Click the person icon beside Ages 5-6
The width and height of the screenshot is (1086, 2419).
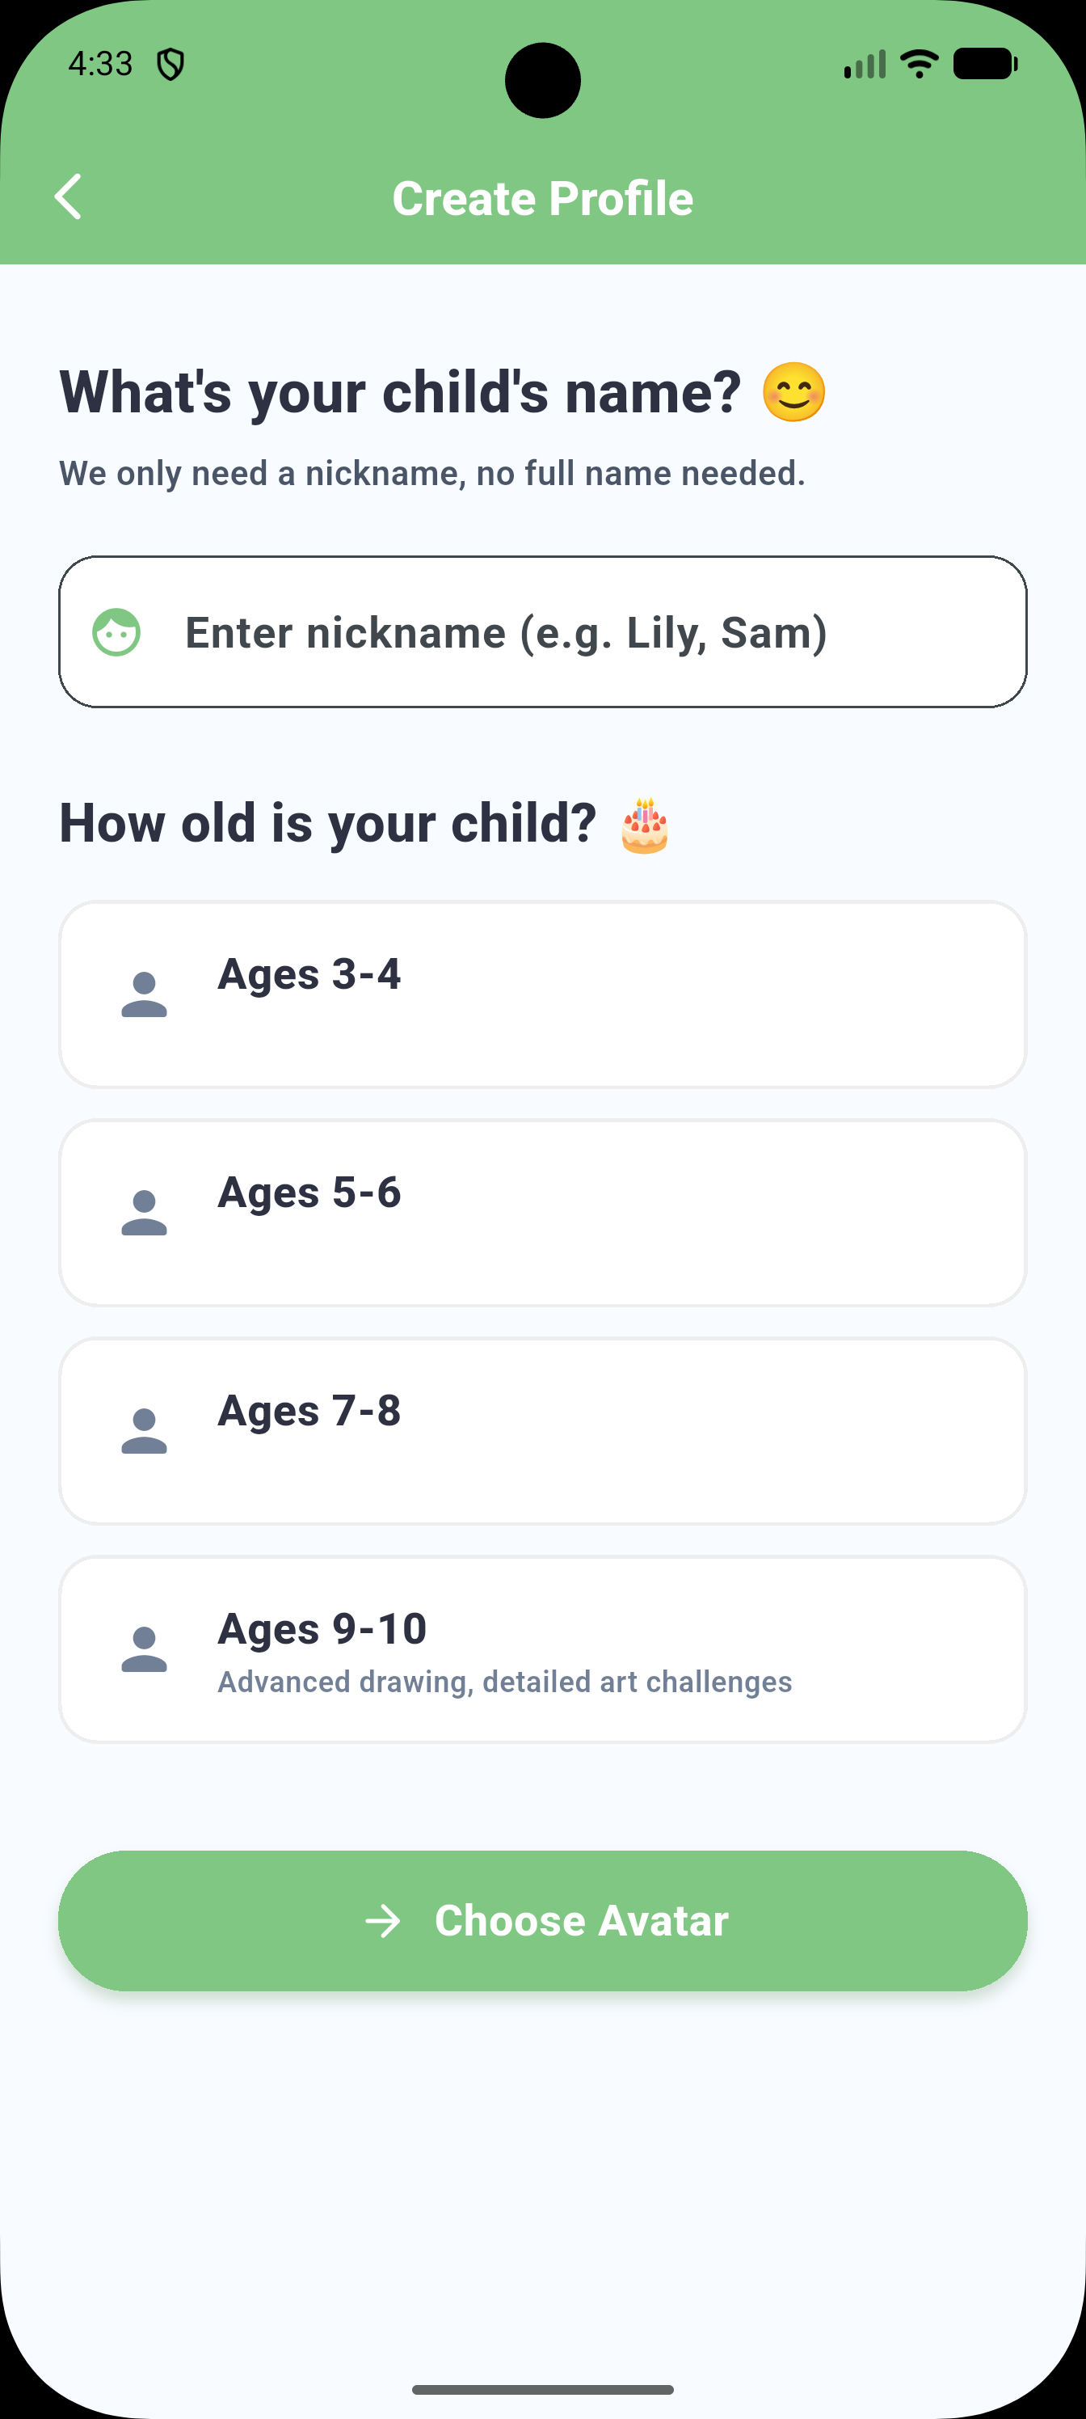(145, 1212)
